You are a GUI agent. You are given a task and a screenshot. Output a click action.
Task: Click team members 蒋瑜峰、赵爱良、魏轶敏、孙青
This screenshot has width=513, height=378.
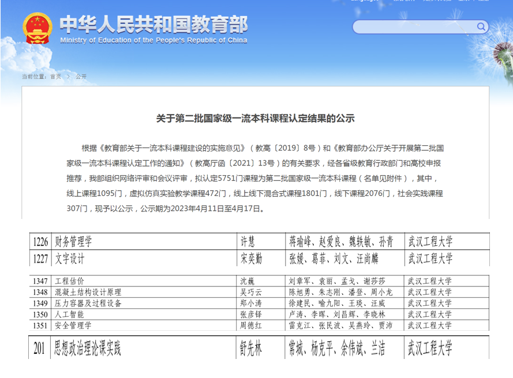341,241
